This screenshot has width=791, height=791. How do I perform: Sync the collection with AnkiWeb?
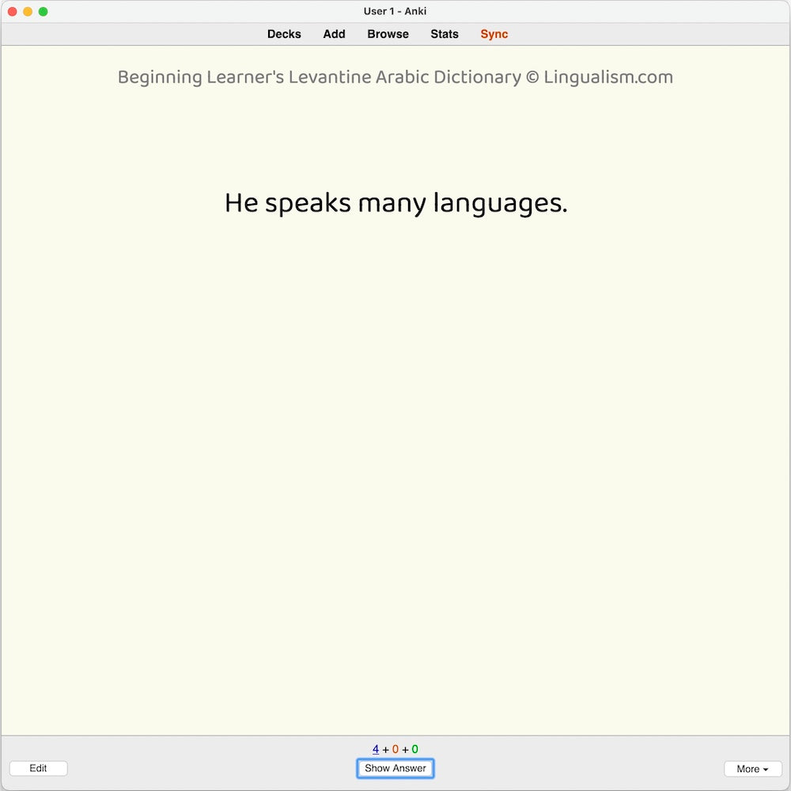click(x=494, y=34)
